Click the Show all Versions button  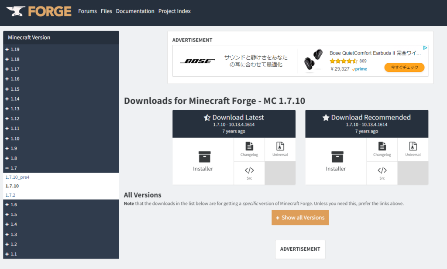point(300,218)
